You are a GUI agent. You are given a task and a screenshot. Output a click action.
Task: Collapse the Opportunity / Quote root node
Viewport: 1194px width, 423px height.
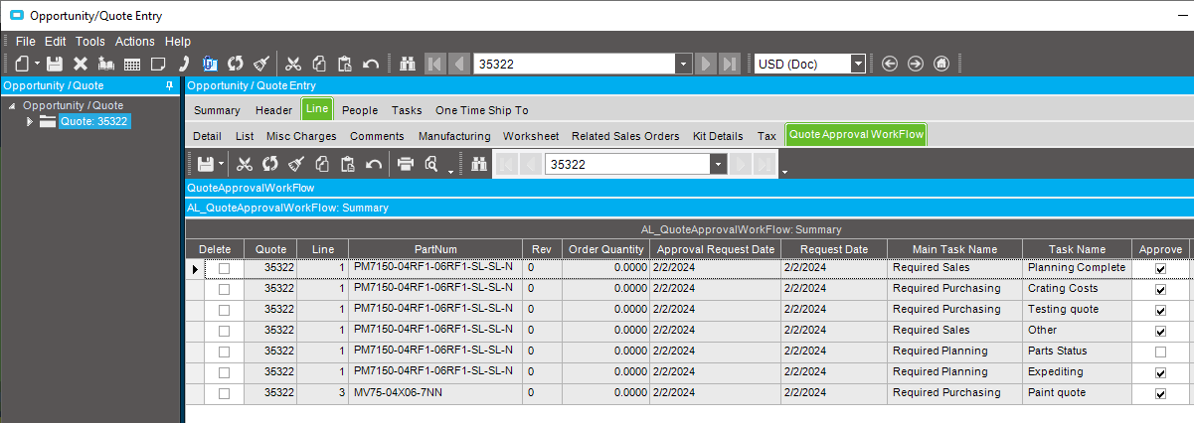tap(12, 105)
